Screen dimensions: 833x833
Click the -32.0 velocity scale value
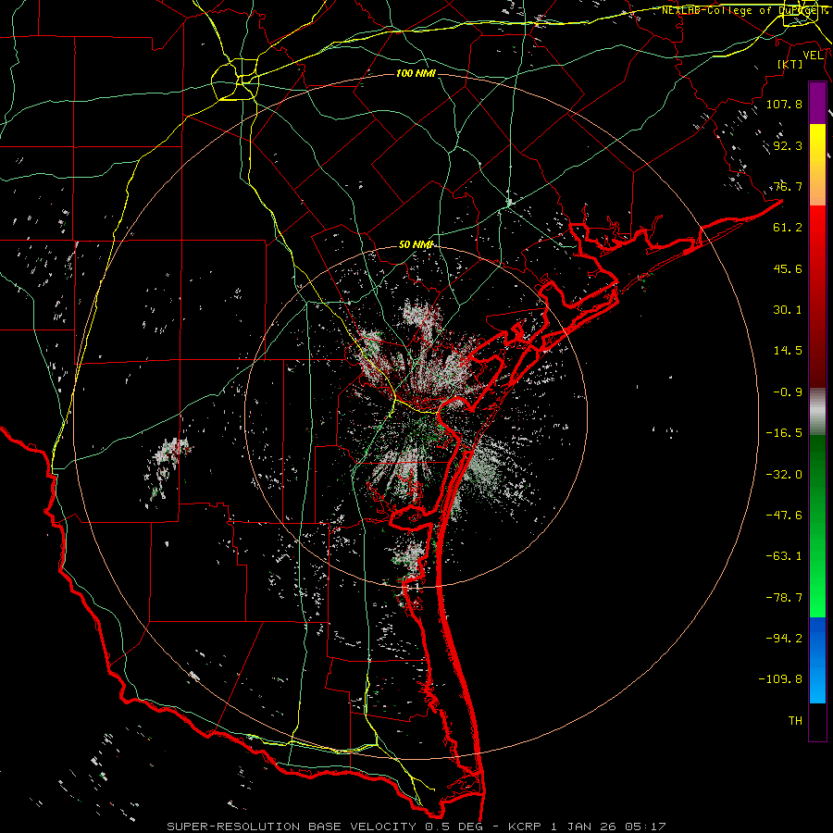pos(784,475)
